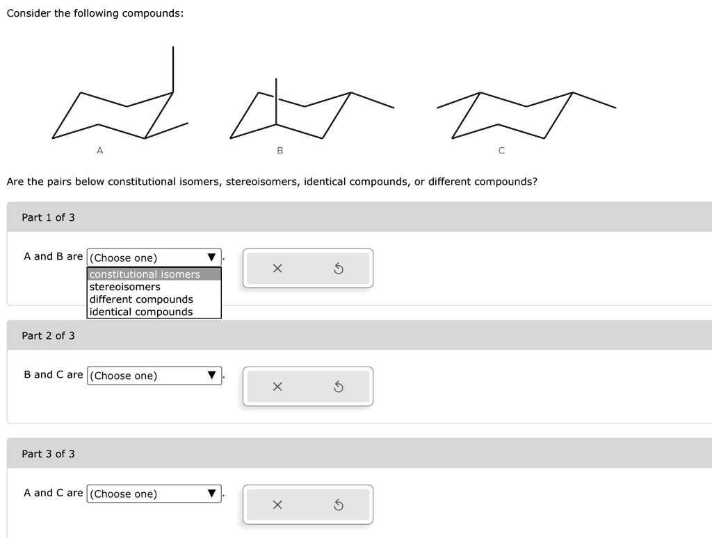Click compound label A under the first structure
Viewport: 712px width, 538px height.
point(100,149)
